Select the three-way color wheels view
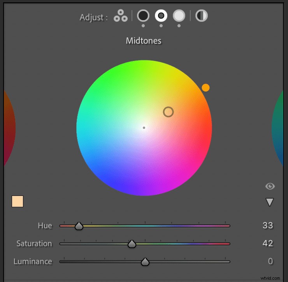This screenshot has height=282, width=288. (121, 16)
